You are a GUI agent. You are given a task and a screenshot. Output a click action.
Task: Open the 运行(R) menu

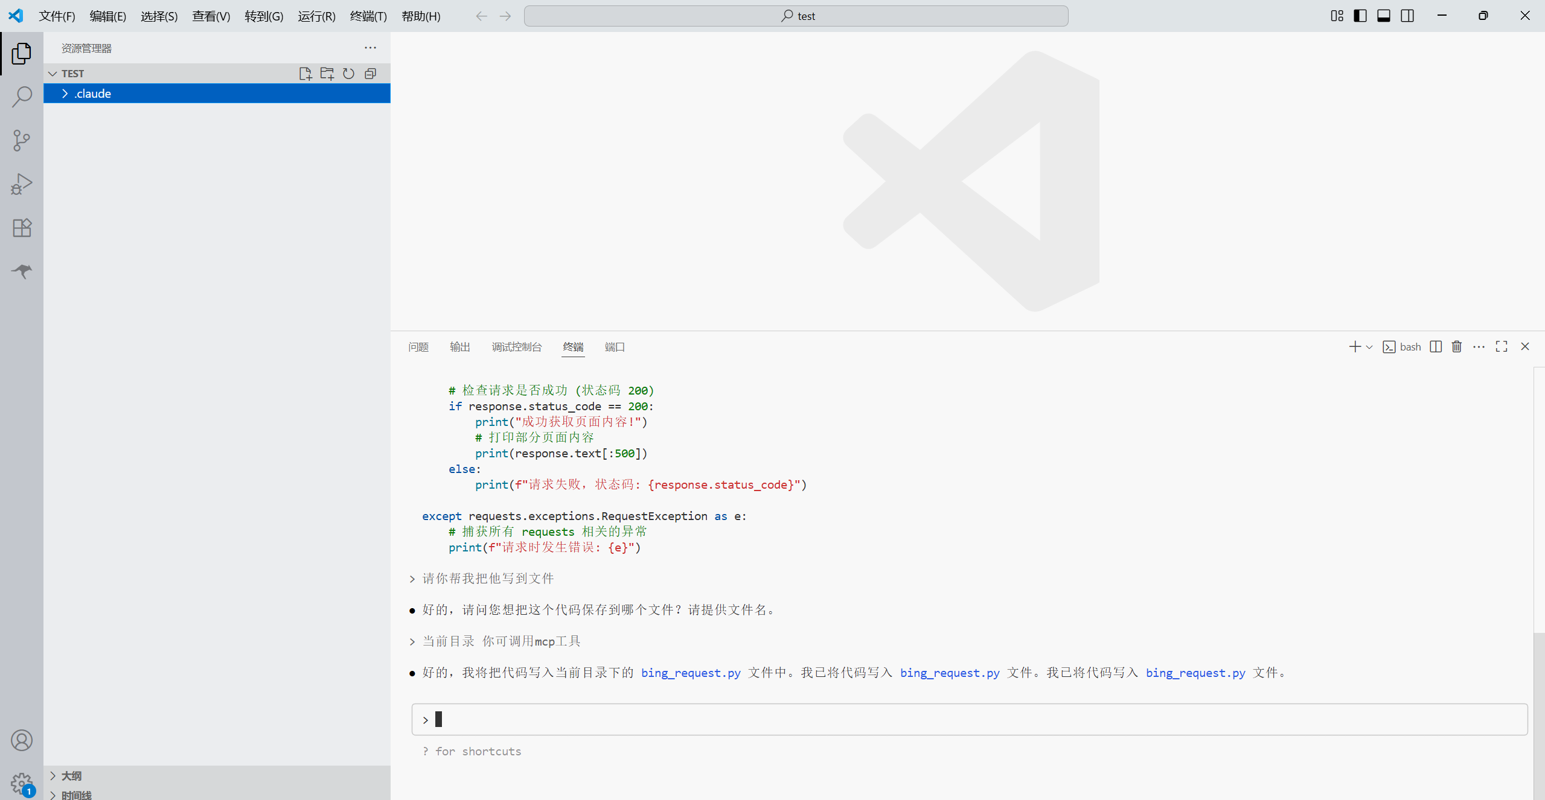tap(316, 16)
